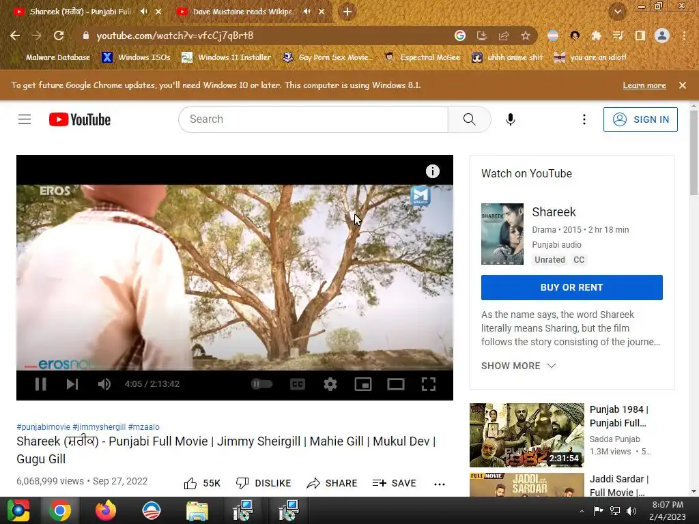Enter full screen mode

pyautogui.click(x=429, y=384)
